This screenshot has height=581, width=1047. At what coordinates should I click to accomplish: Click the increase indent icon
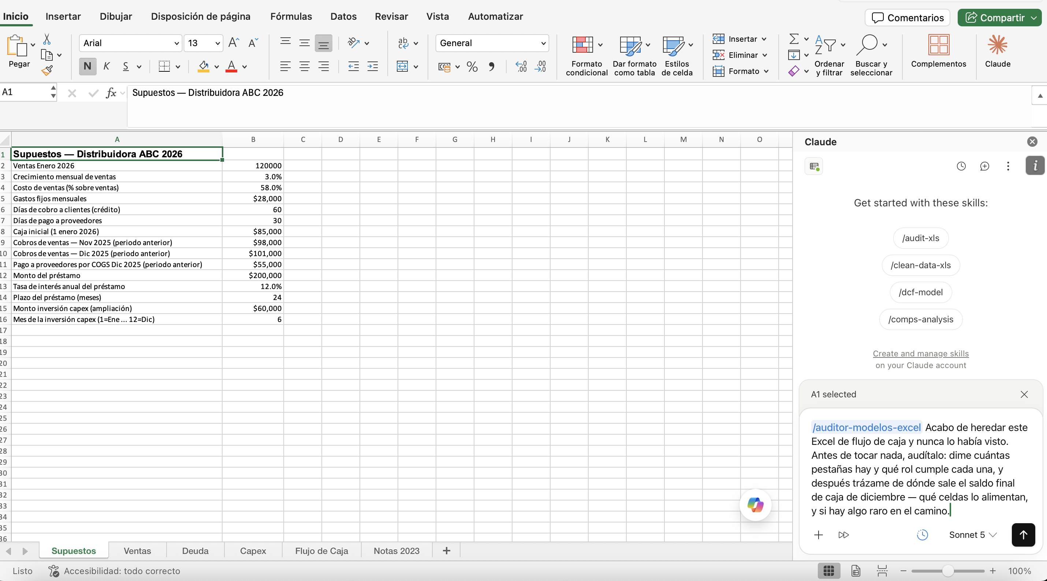pos(372,67)
